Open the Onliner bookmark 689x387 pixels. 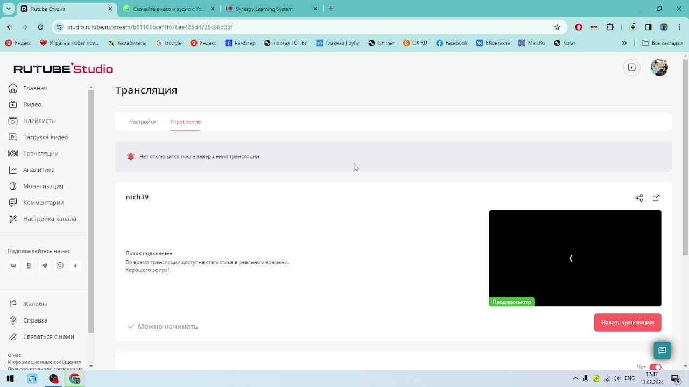point(381,43)
